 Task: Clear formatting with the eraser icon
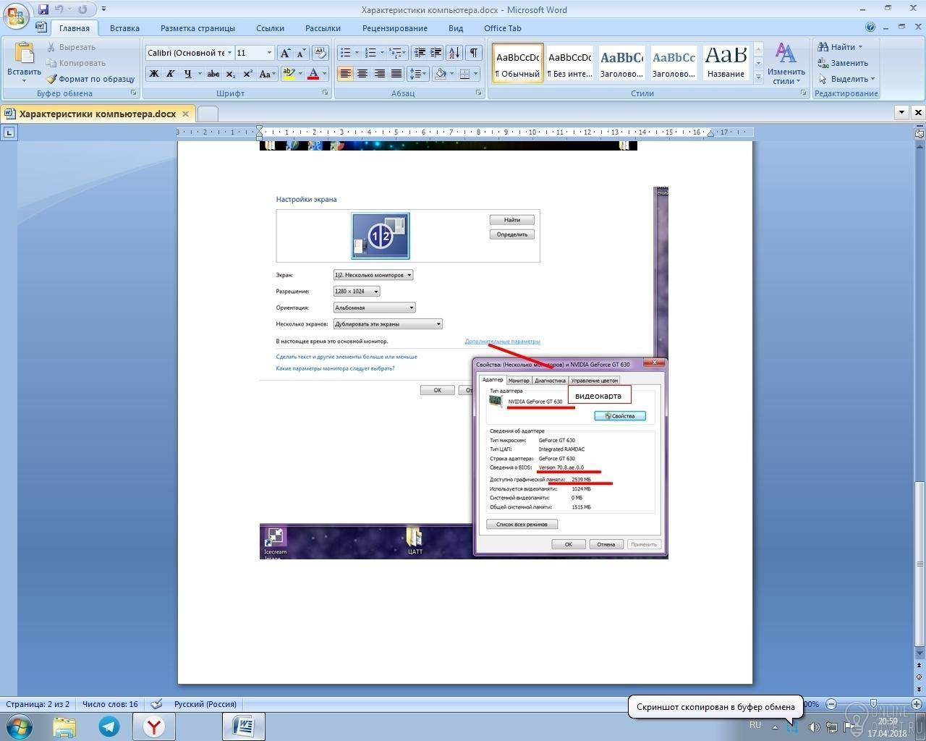[x=320, y=53]
